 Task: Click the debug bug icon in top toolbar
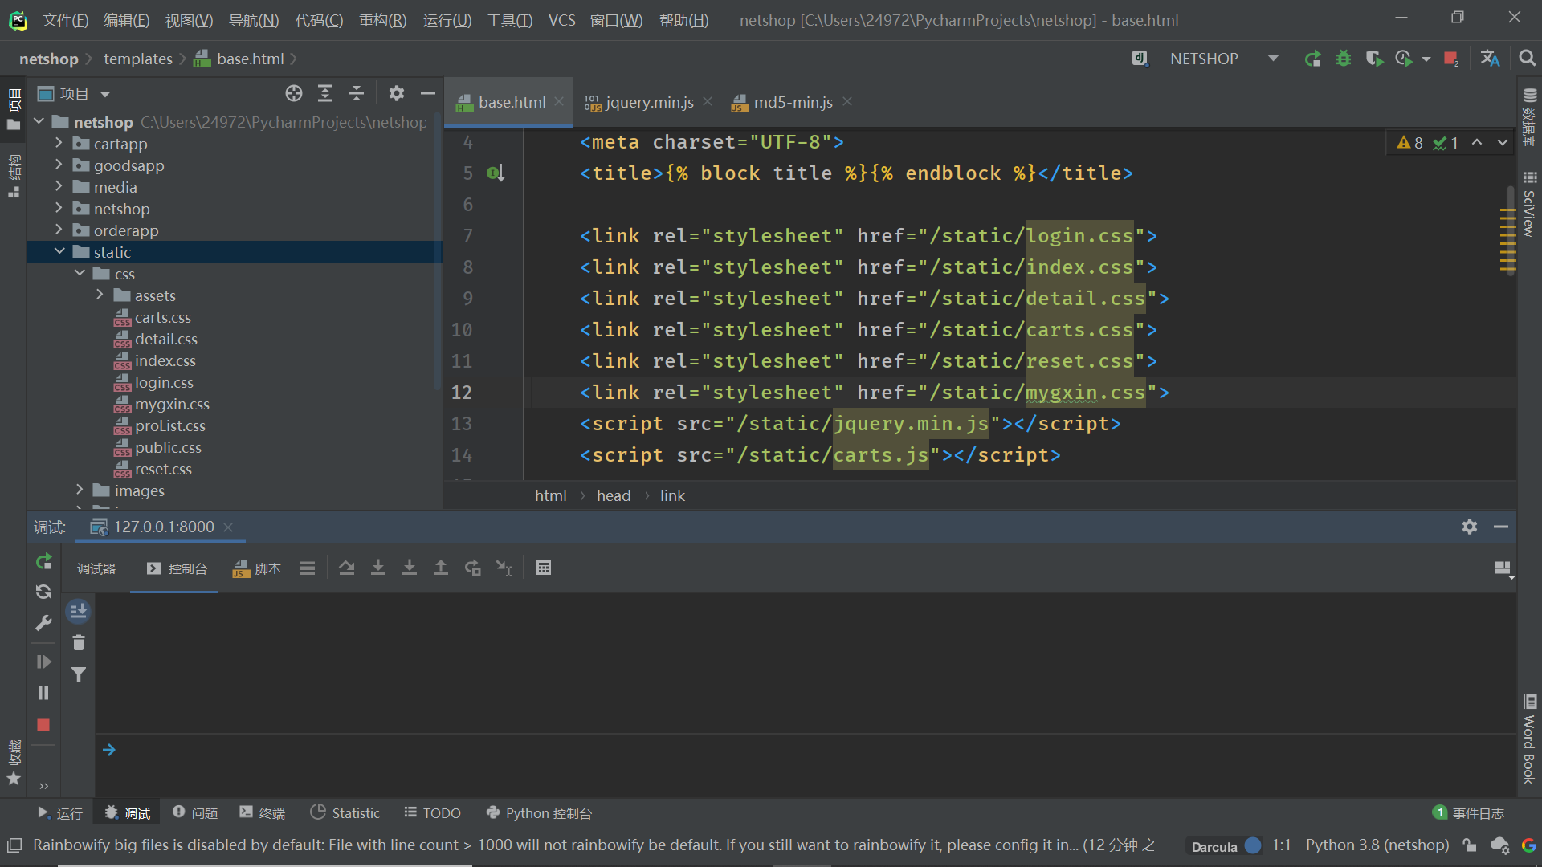1343,59
